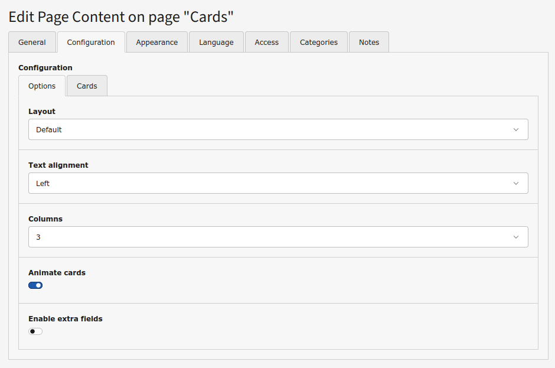Open the Categories tab

(x=318, y=43)
